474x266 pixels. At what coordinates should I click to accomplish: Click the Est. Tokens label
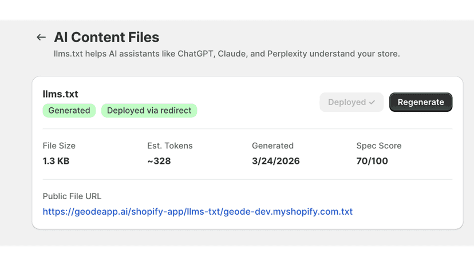point(170,146)
